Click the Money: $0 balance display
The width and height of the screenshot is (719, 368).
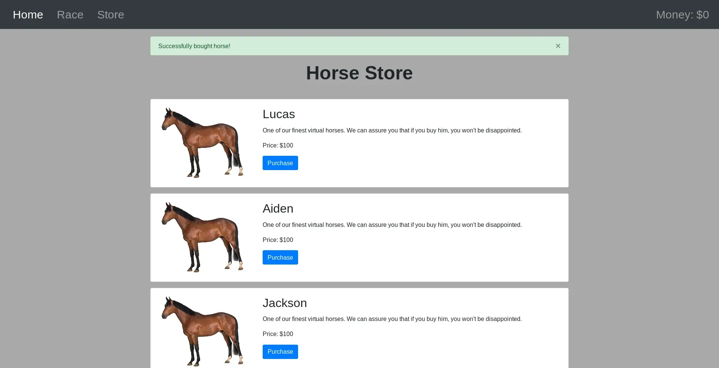pyautogui.click(x=682, y=15)
